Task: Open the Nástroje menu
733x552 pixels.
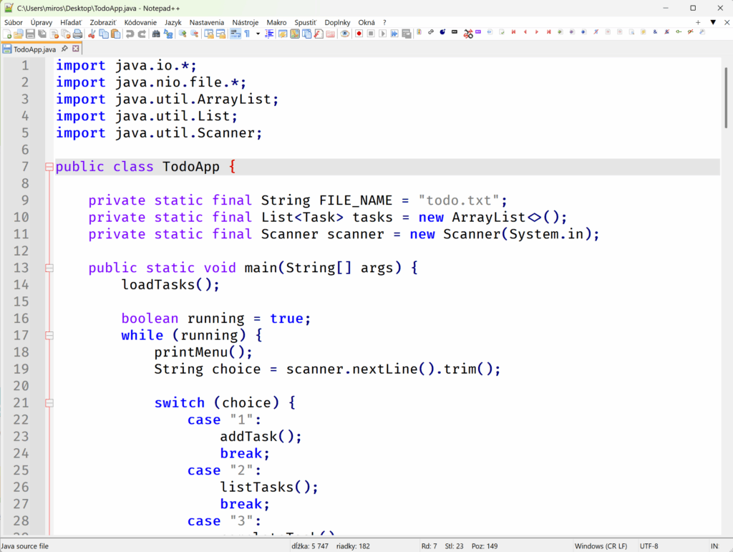Action: [246, 22]
